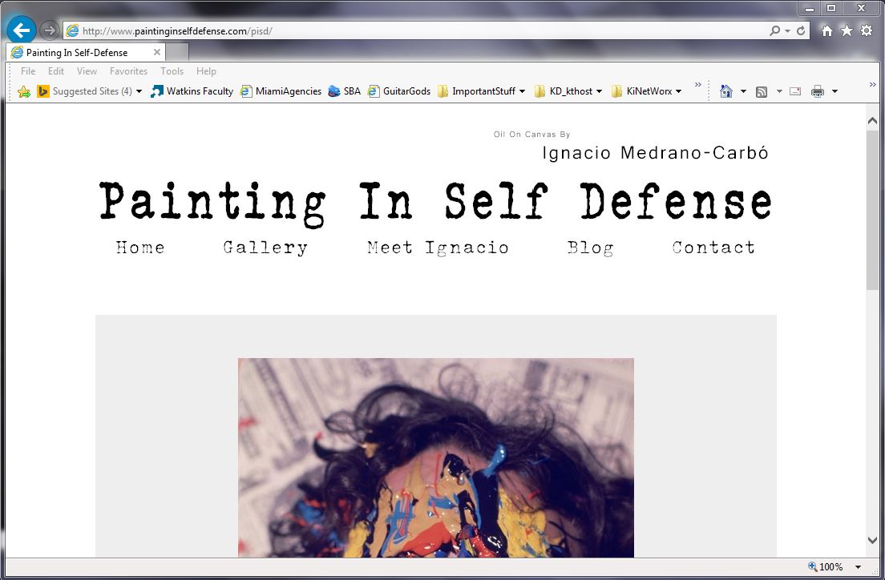885x580 pixels.
Task: Expand the zoom level dropdown arrow
Action: point(859,567)
